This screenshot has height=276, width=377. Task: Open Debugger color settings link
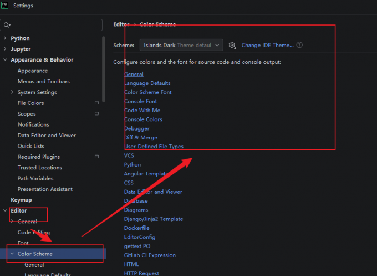coord(137,129)
